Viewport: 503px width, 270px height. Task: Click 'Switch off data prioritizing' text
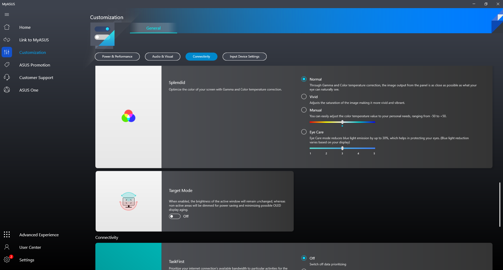(328, 264)
